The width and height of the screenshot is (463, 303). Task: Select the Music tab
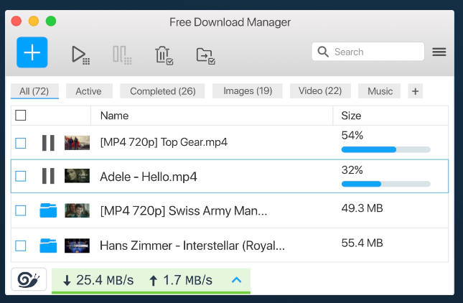(380, 91)
